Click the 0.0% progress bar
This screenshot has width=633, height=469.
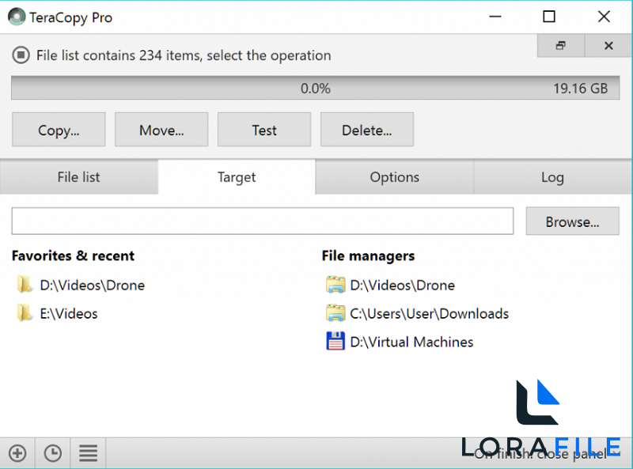pyautogui.click(x=315, y=88)
